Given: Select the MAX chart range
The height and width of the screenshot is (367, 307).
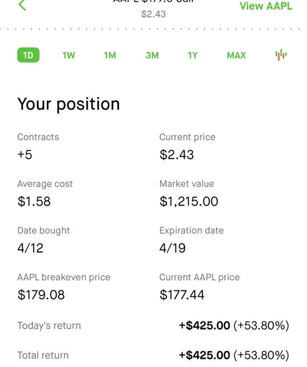Looking at the screenshot, I should click(x=236, y=56).
